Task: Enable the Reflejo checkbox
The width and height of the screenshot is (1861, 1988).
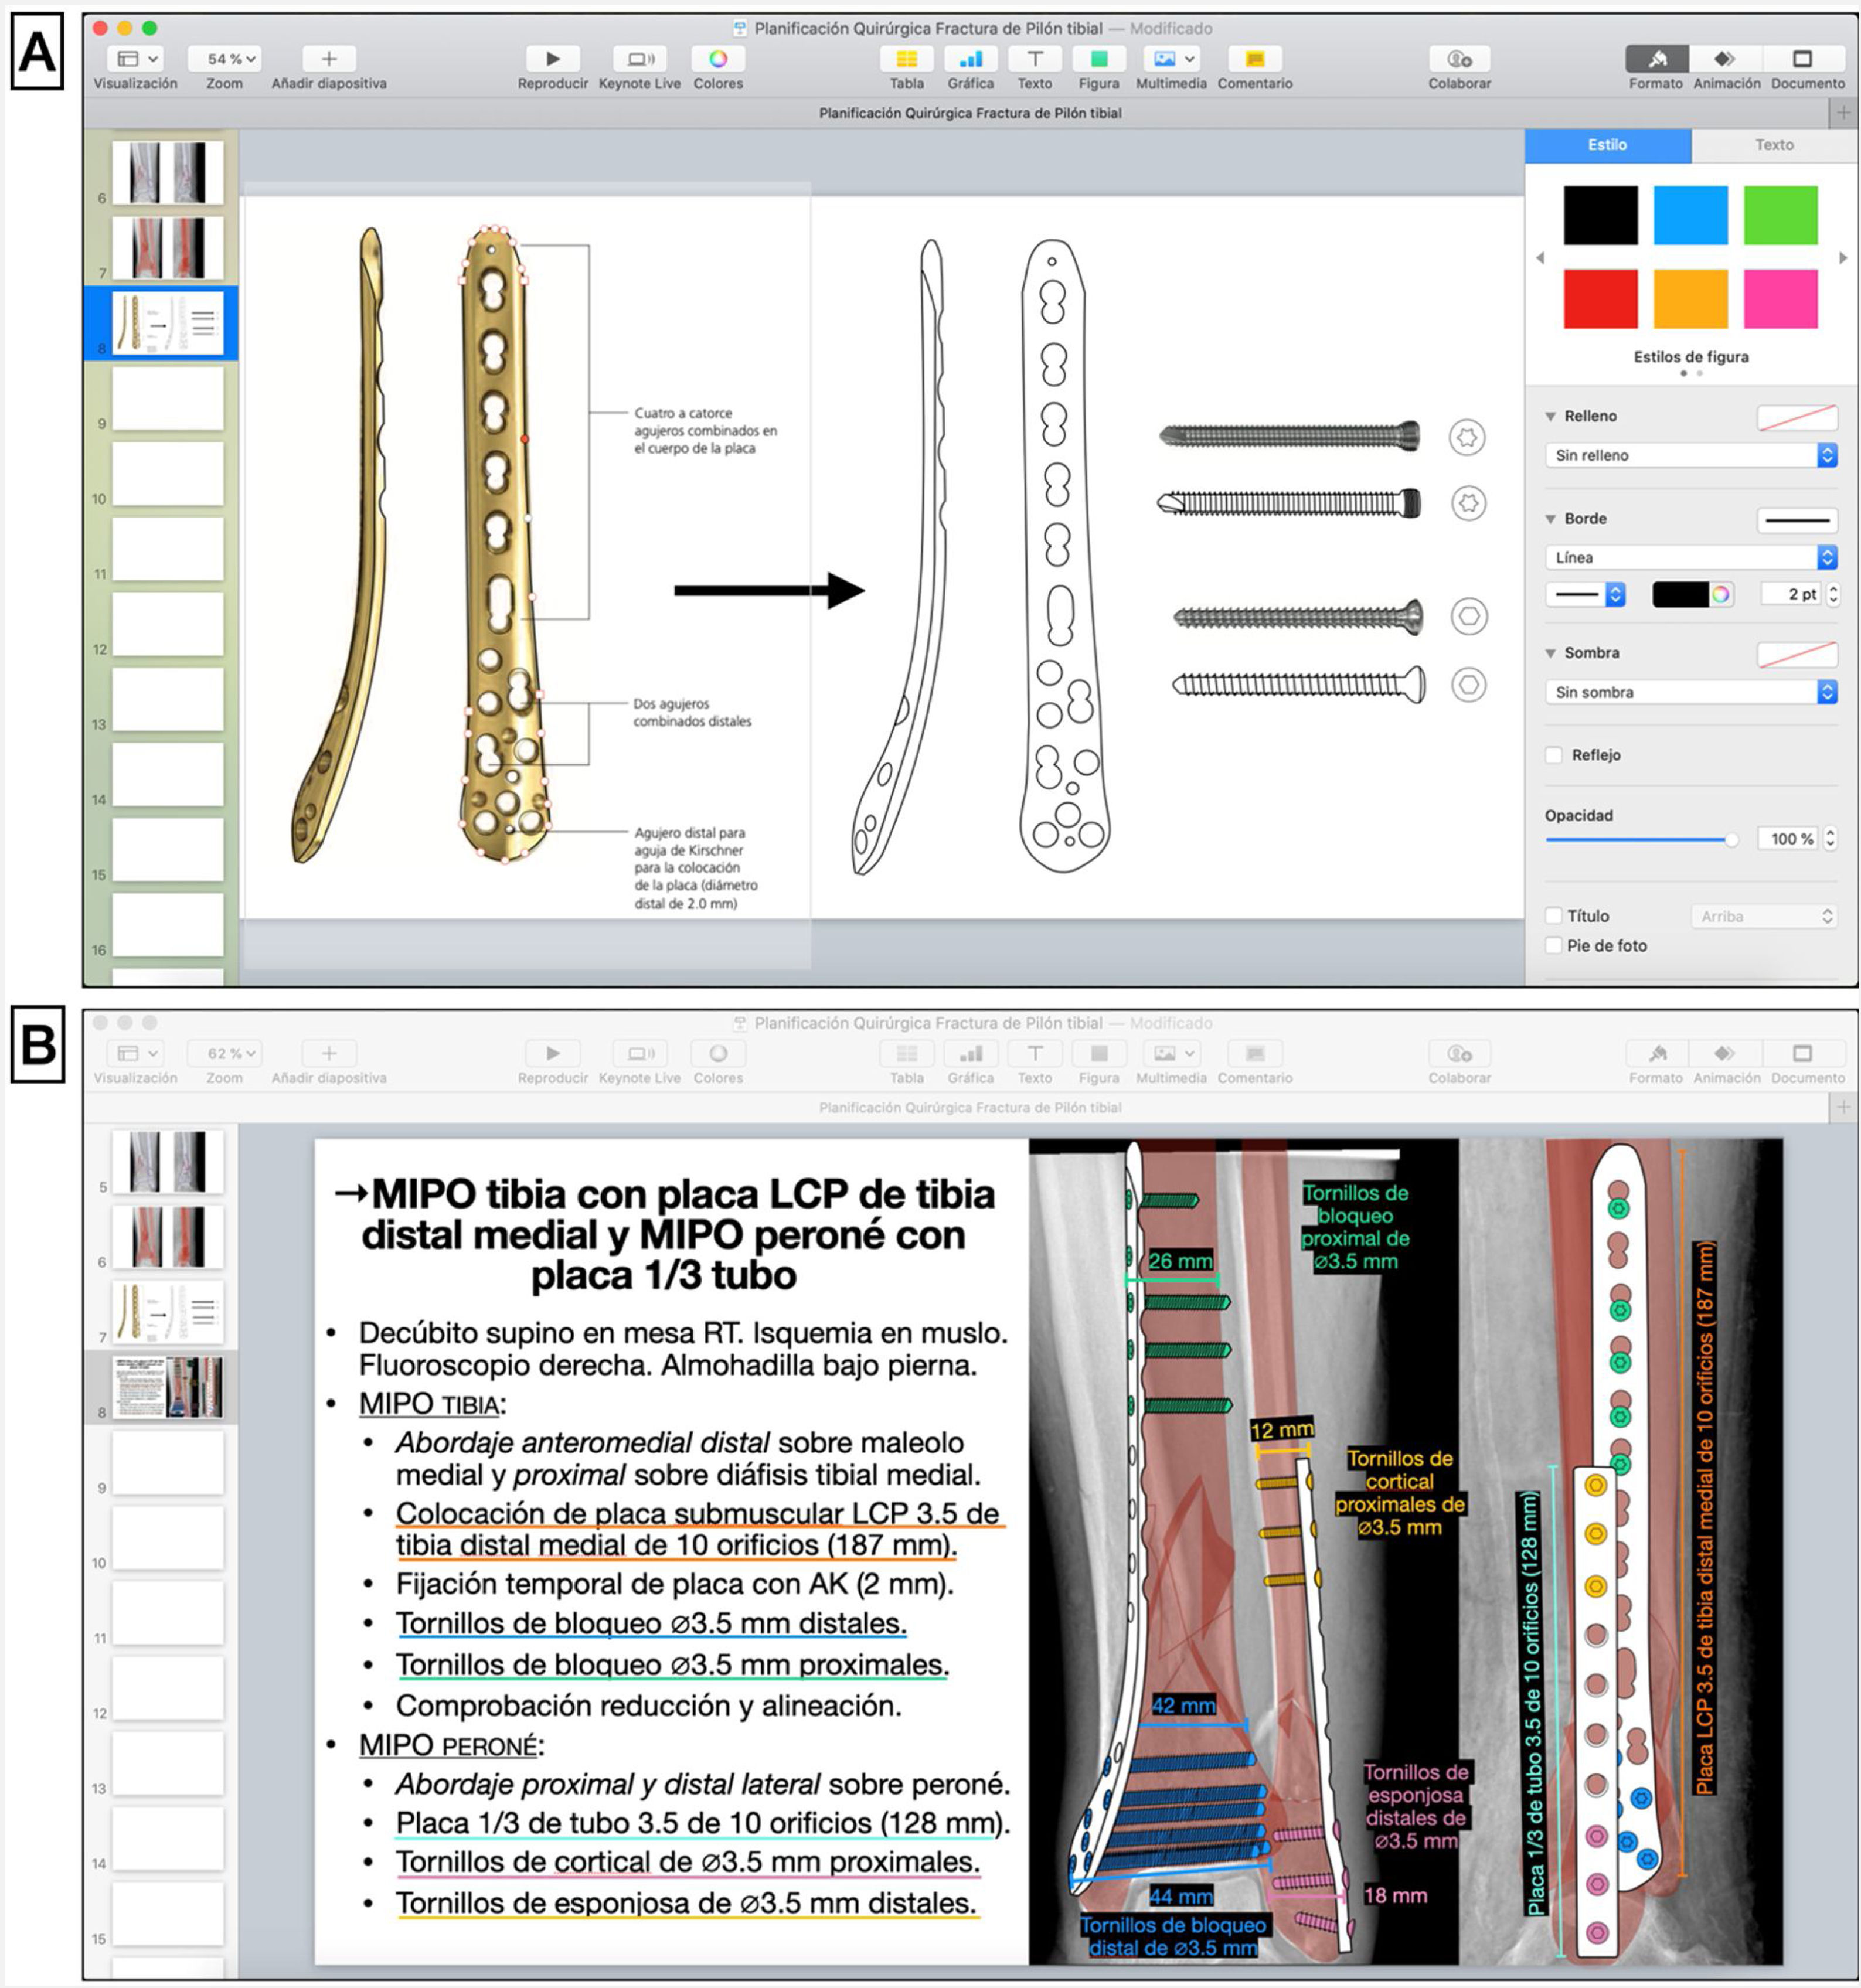Action: 1554,755
